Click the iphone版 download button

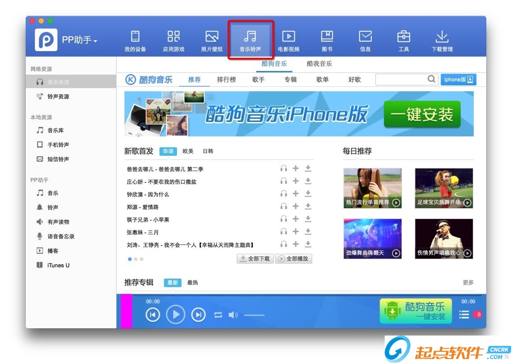458,79
